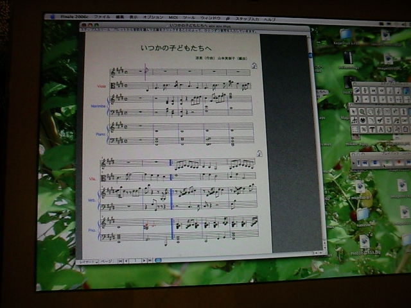
Task: Click the rewind button in Playback Controls
Action: pos(364,163)
